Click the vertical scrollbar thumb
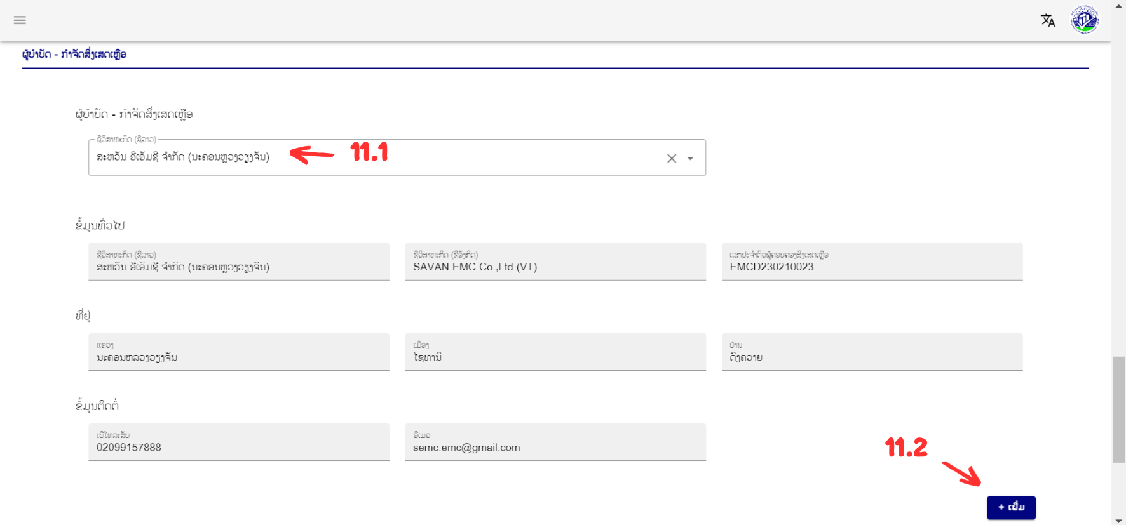 [1118, 409]
